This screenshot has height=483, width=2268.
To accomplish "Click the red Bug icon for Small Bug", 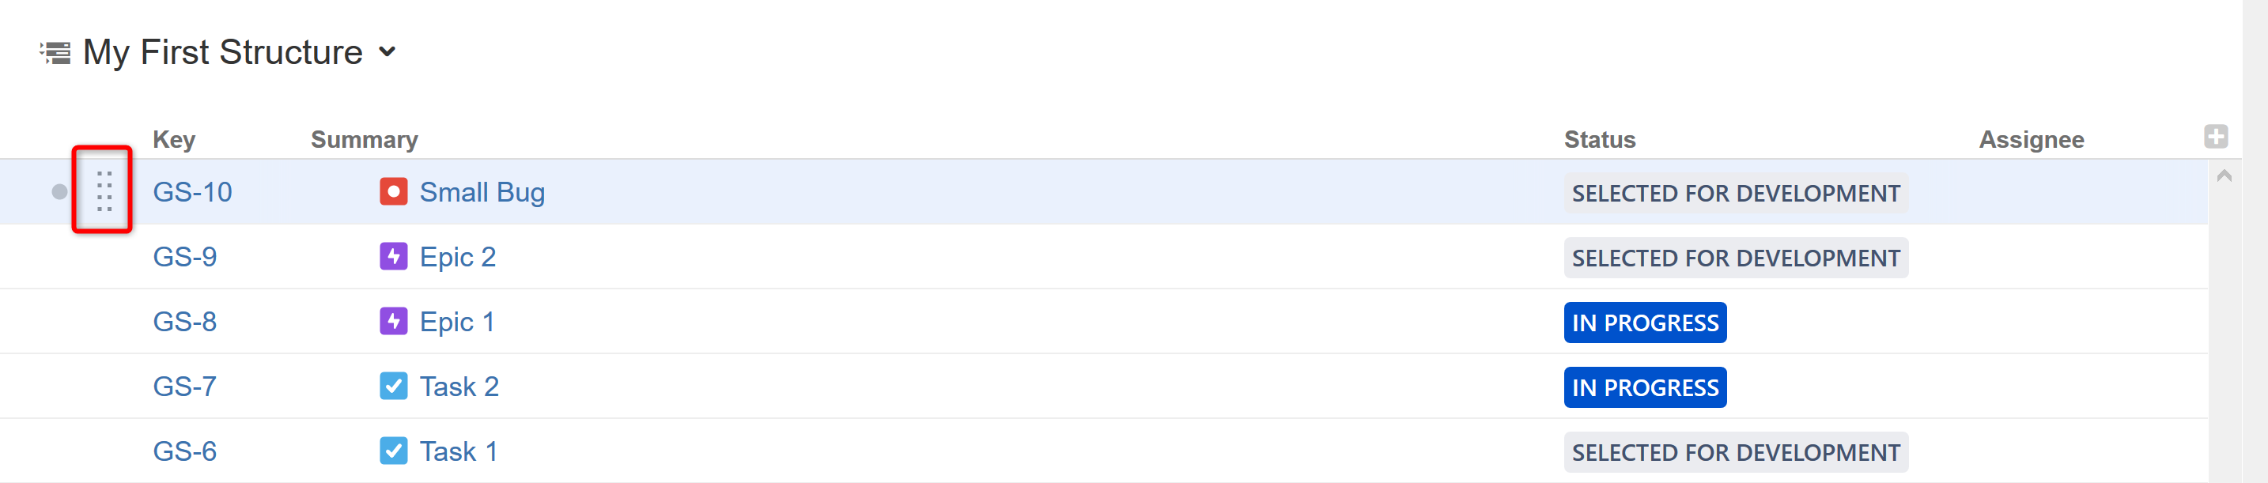I will click(x=393, y=192).
